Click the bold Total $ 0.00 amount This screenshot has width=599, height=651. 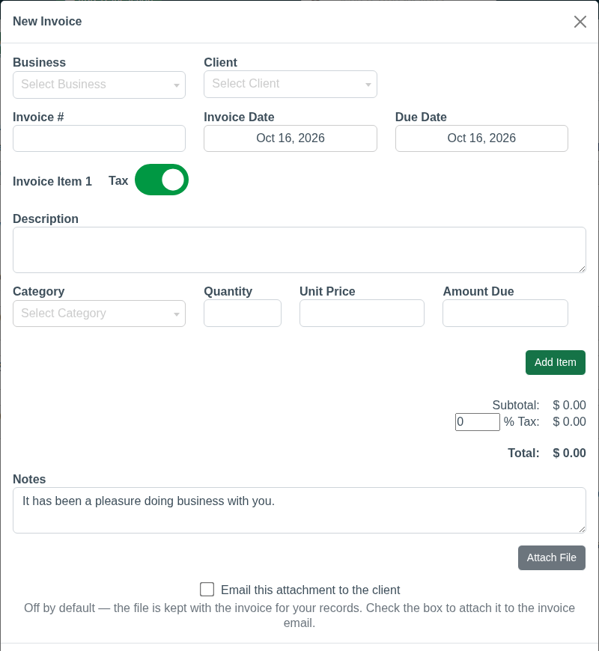click(x=569, y=453)
